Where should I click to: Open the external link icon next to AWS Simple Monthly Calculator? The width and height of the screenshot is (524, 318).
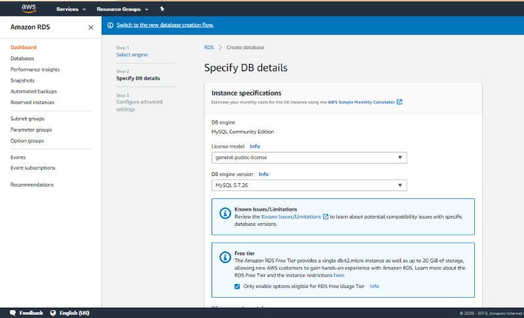pos(400,102)
